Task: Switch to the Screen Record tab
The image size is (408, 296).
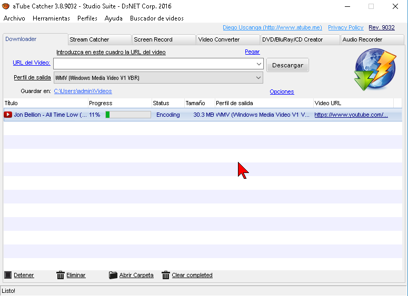Action: [x=164, y=39]
